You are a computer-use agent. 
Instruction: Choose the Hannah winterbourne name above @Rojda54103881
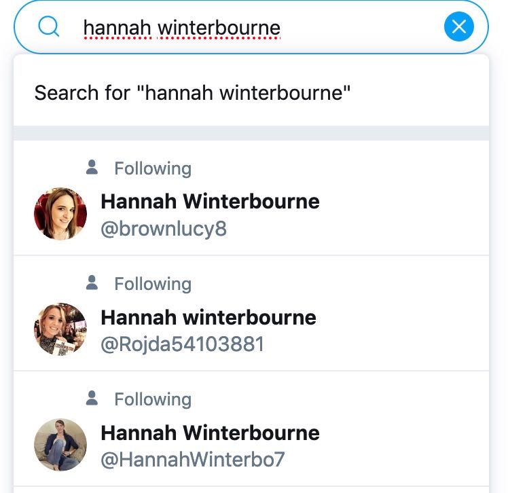208,317
